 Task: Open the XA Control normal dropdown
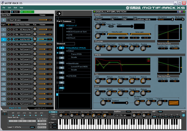click(x=165, y=19)
